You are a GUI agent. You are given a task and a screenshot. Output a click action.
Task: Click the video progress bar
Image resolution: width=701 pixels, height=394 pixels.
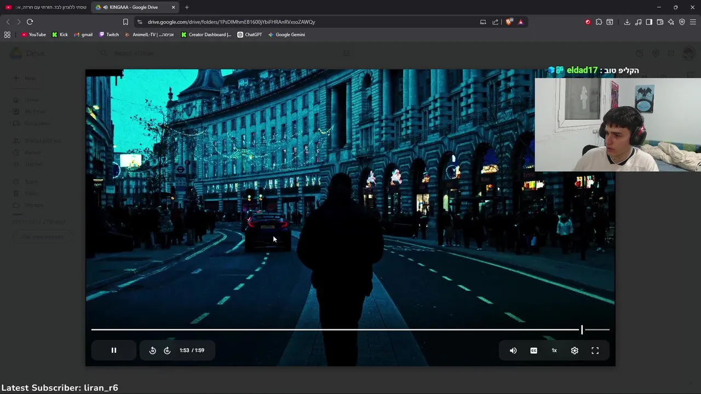[350, 329]
